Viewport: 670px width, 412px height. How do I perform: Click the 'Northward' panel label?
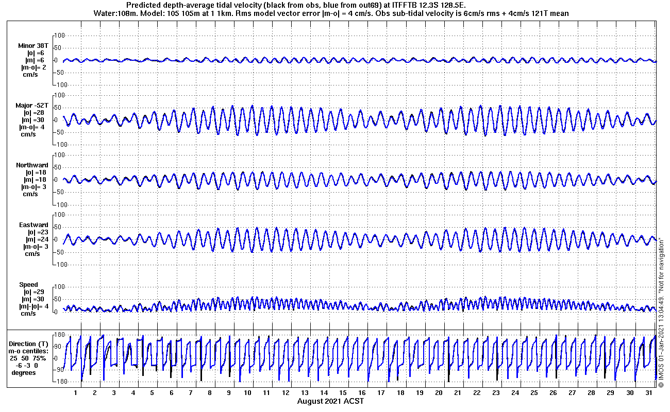point(31,165)
